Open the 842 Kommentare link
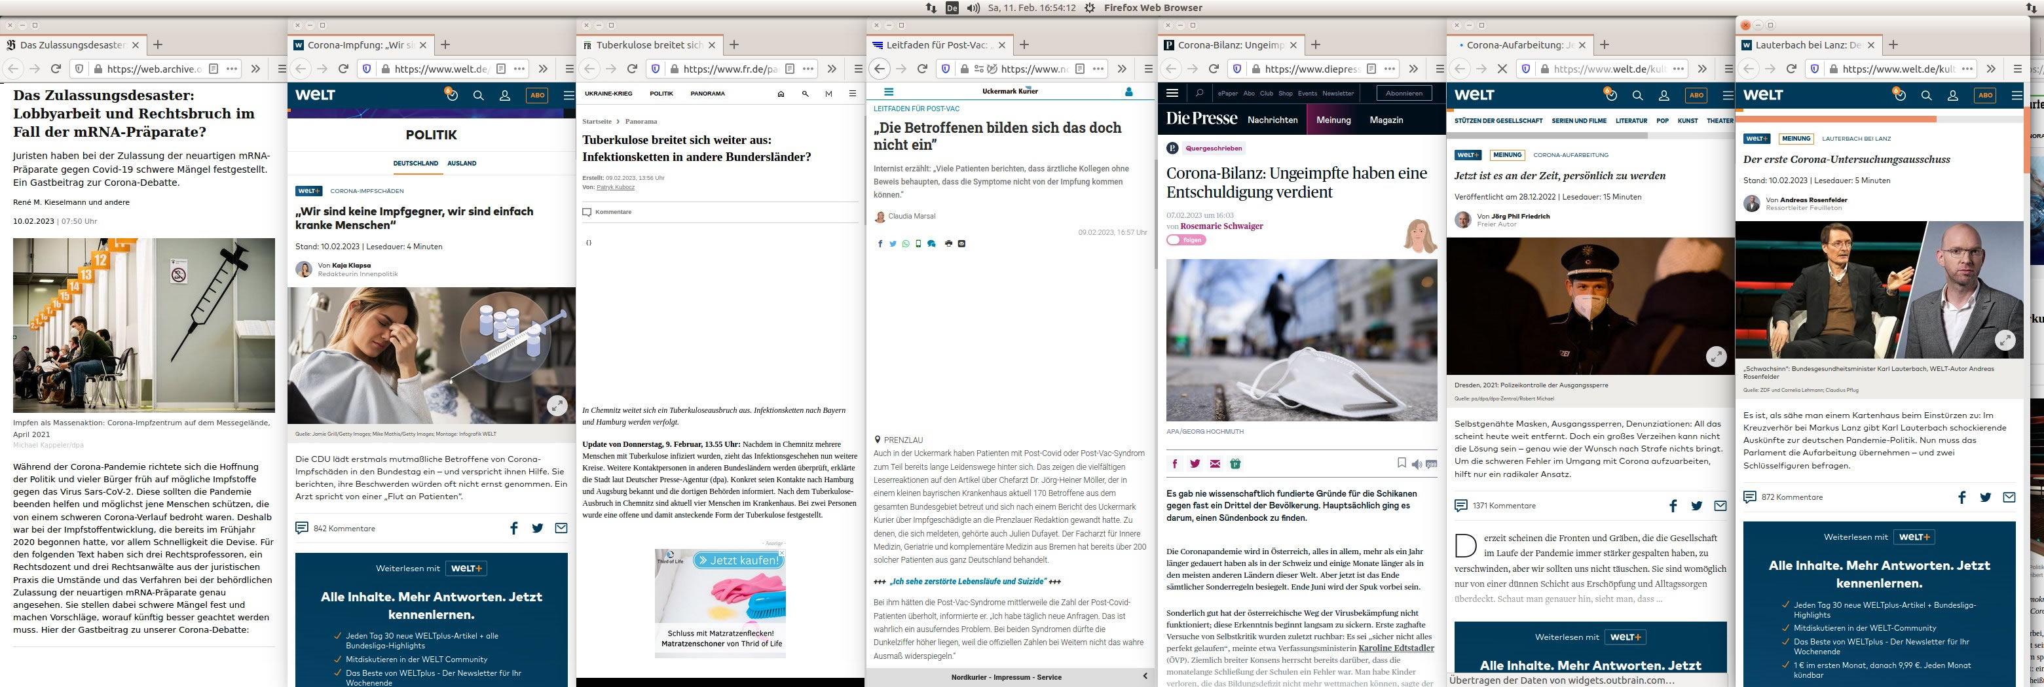 coord(335,529)
